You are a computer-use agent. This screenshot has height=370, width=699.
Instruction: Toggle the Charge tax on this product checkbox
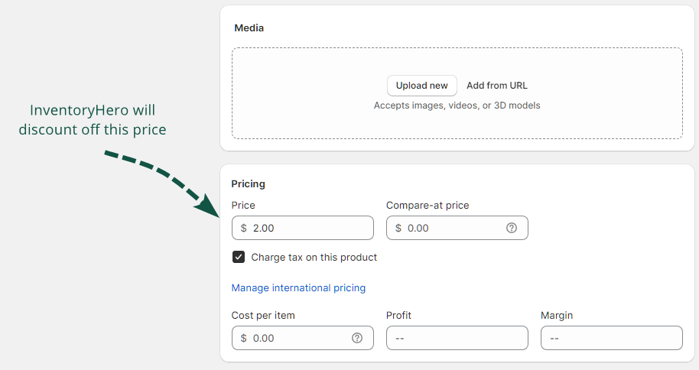[x=239, y=258]
